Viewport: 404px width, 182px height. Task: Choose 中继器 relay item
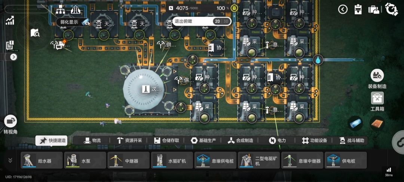129,160
